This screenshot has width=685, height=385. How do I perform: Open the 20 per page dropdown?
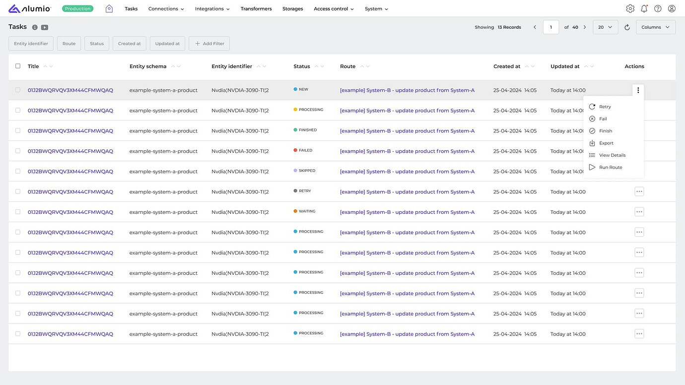605,27
